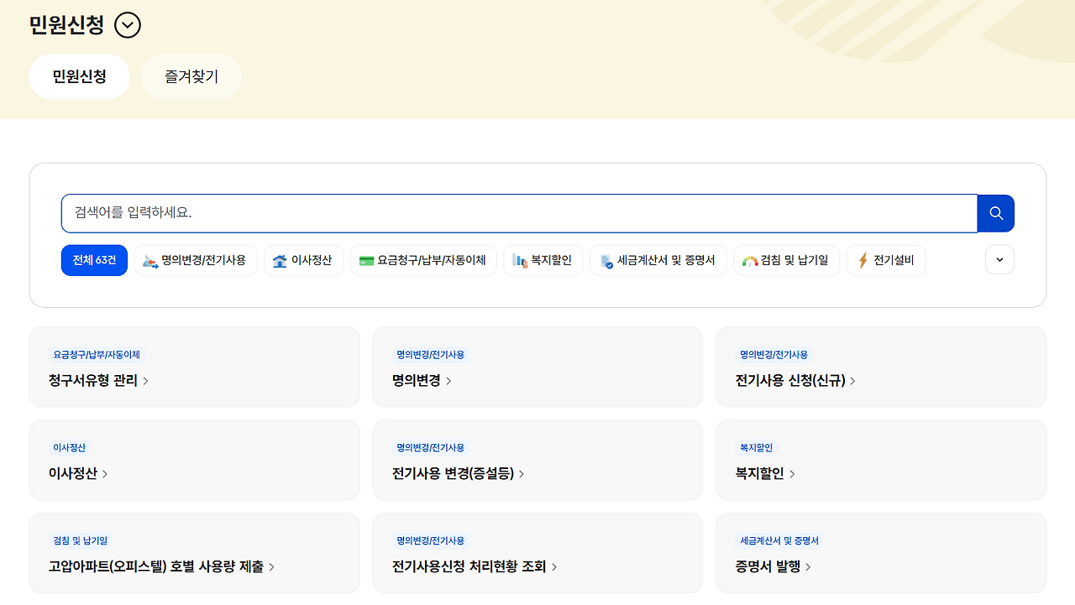
Task: Open the 이사정산 service card
Action: [195, 460]
